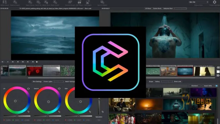220x124 pixels.
Task: Click the Gamma wheel center point
Action: (x=49, y=102)
